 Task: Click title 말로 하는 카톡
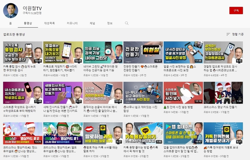point(100,149)
